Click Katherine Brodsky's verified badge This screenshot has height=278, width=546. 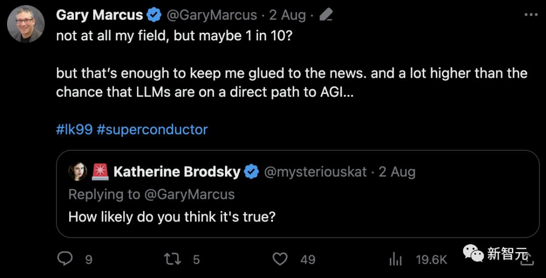tap(251, 172)
